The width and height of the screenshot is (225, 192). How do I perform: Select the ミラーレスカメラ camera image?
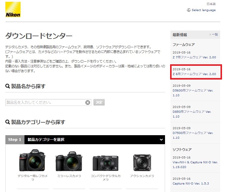point(69,161)
